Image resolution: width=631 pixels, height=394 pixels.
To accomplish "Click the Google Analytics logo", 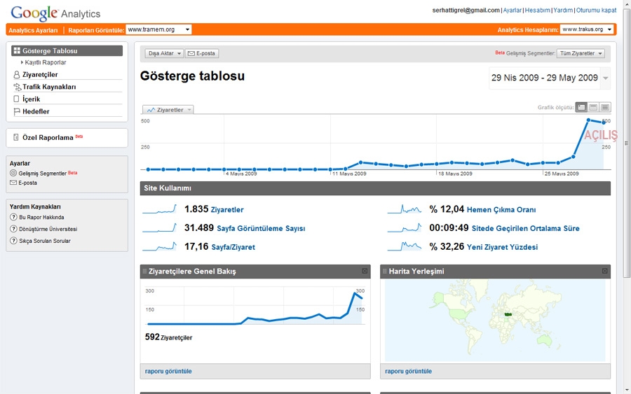I will coord(55,13).
